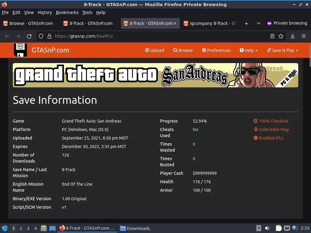Viewport: 311px width, 233px height.
Task: Switch to workspace 2 in taskbar
Action: (x=21, y=228)
